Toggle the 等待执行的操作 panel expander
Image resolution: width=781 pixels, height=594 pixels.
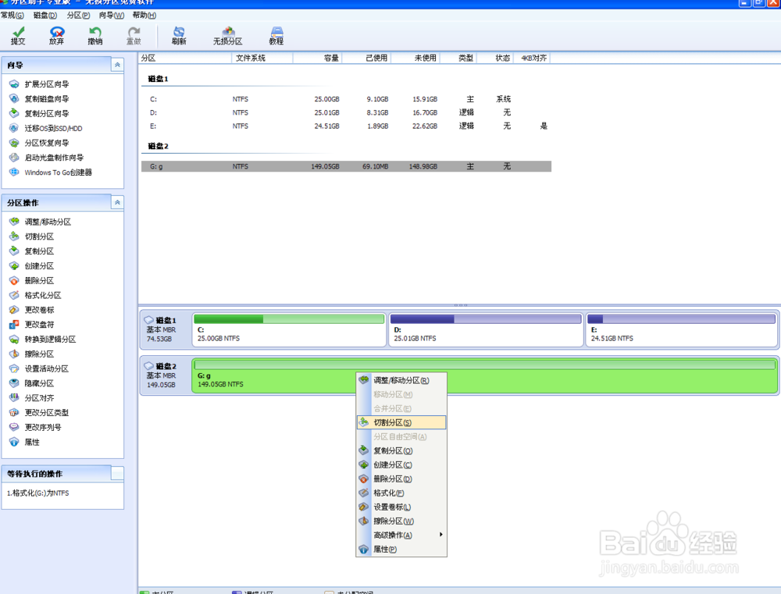[117, 473]
